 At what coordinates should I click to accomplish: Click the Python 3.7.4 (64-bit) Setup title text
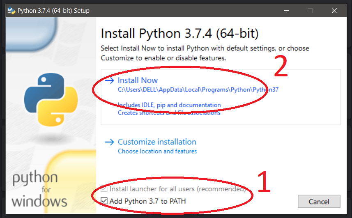(x=53, y=11)
